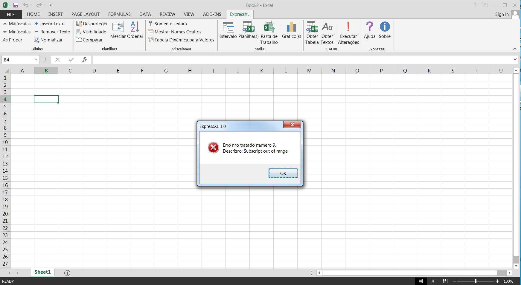Open the REVIEW ribbon tab
Viewport: 521px width, 285px height.
point(167,14)
